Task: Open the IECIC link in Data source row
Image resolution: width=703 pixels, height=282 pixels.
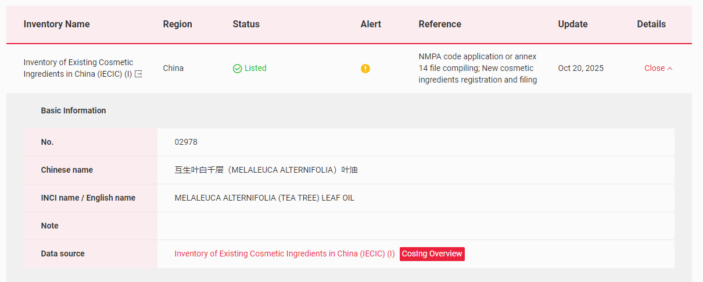Action: click(284, 254)
